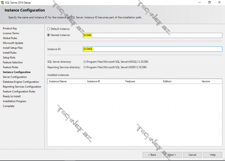Click the Features column header
The height and width of the screenshot is (161, 225).
point(142,81)
